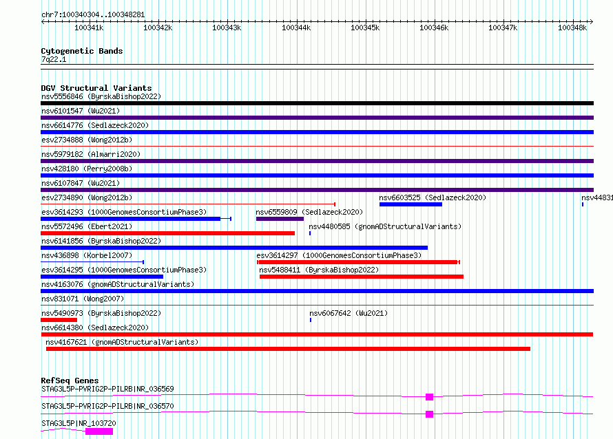
Task: Select the STAG3L5P-PVRIG2P-PILRB|NR_036570 label
Action: 107,406
